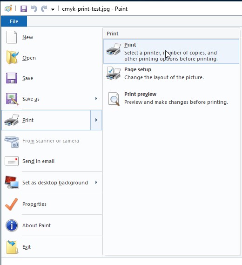Click the orange checkmark Properties icon
242x265 pixels.
tap(12, 204)
